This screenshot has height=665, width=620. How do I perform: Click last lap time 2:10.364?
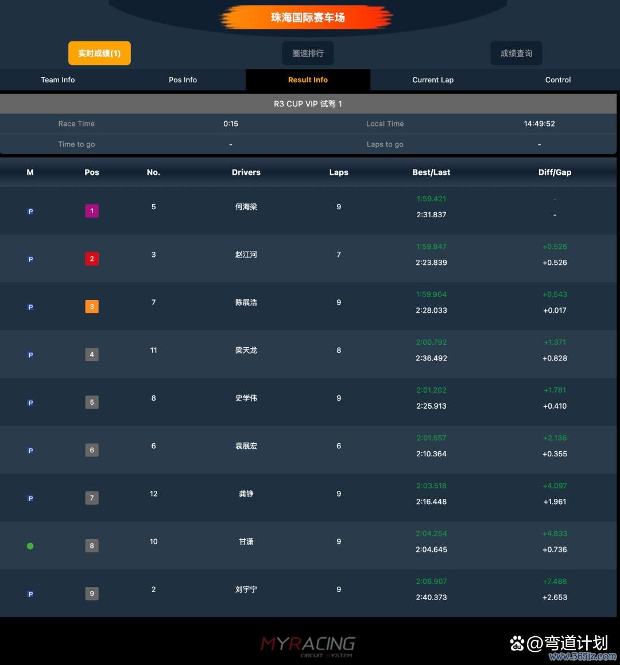[431, 454]
